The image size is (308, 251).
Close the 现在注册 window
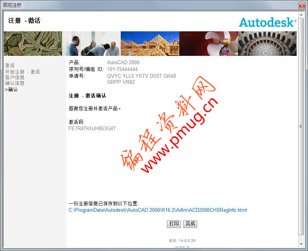pyautogui.click(x=302, y=5)
